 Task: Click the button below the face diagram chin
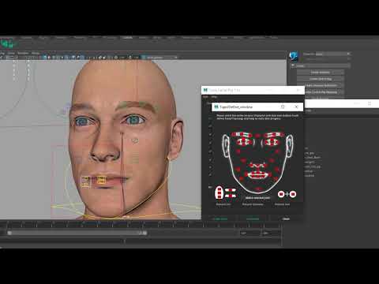point(257,198)
